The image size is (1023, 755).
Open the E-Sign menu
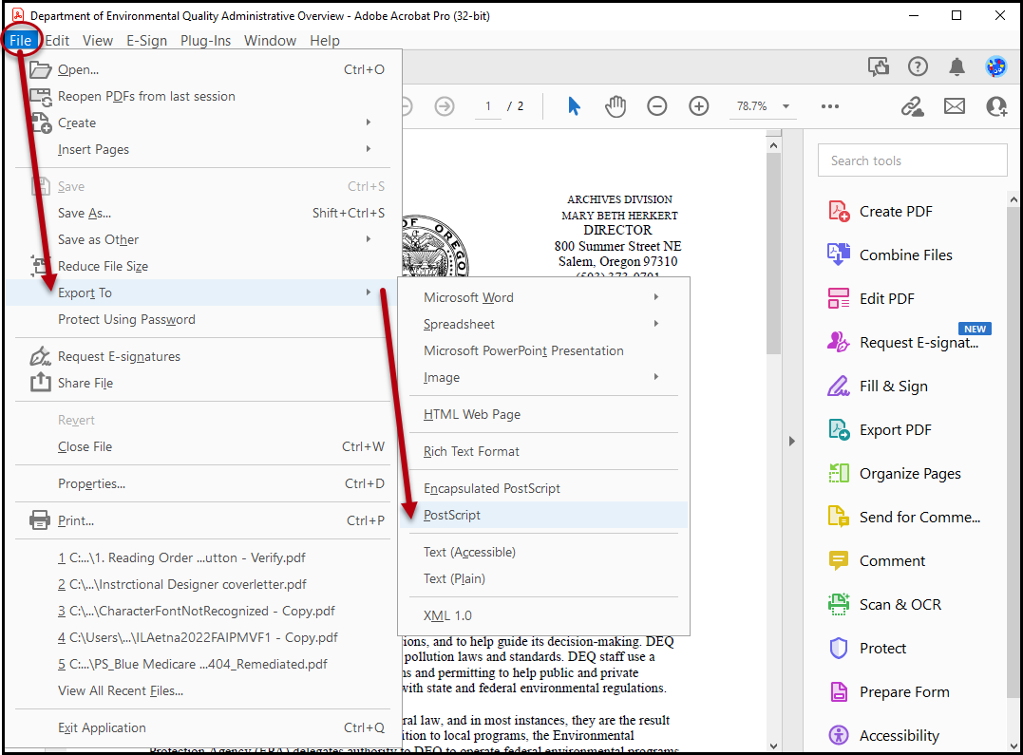coord(147,41)
